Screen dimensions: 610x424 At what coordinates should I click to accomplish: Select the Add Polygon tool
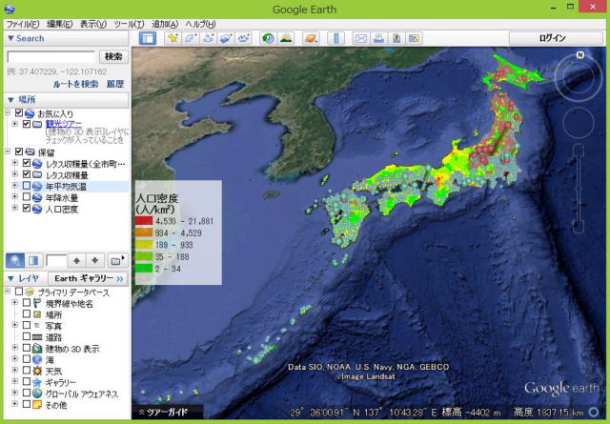191,38
